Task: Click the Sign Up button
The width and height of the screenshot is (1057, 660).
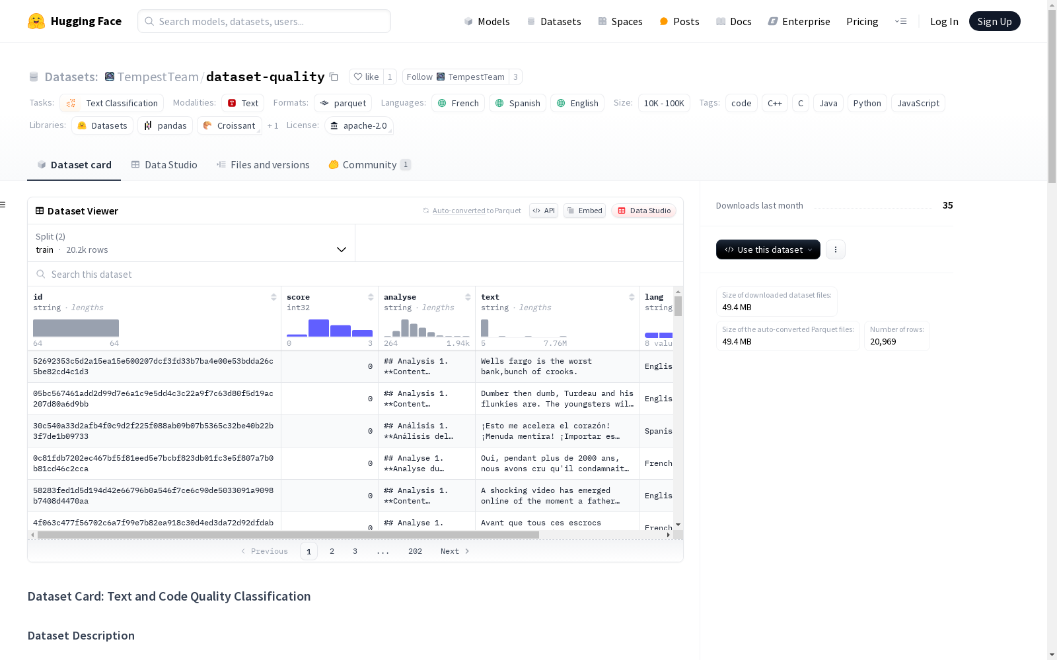Action: click(994, 21)
